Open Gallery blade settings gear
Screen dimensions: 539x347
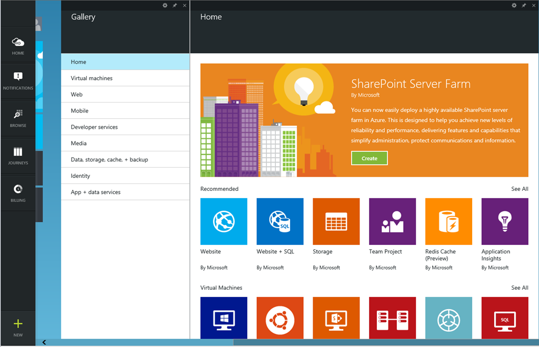[x=165, y=5]
